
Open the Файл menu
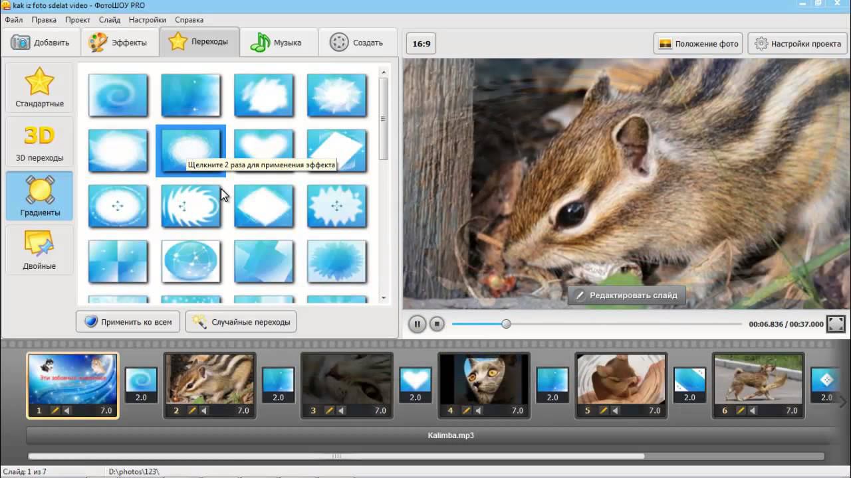pos(14,20)
